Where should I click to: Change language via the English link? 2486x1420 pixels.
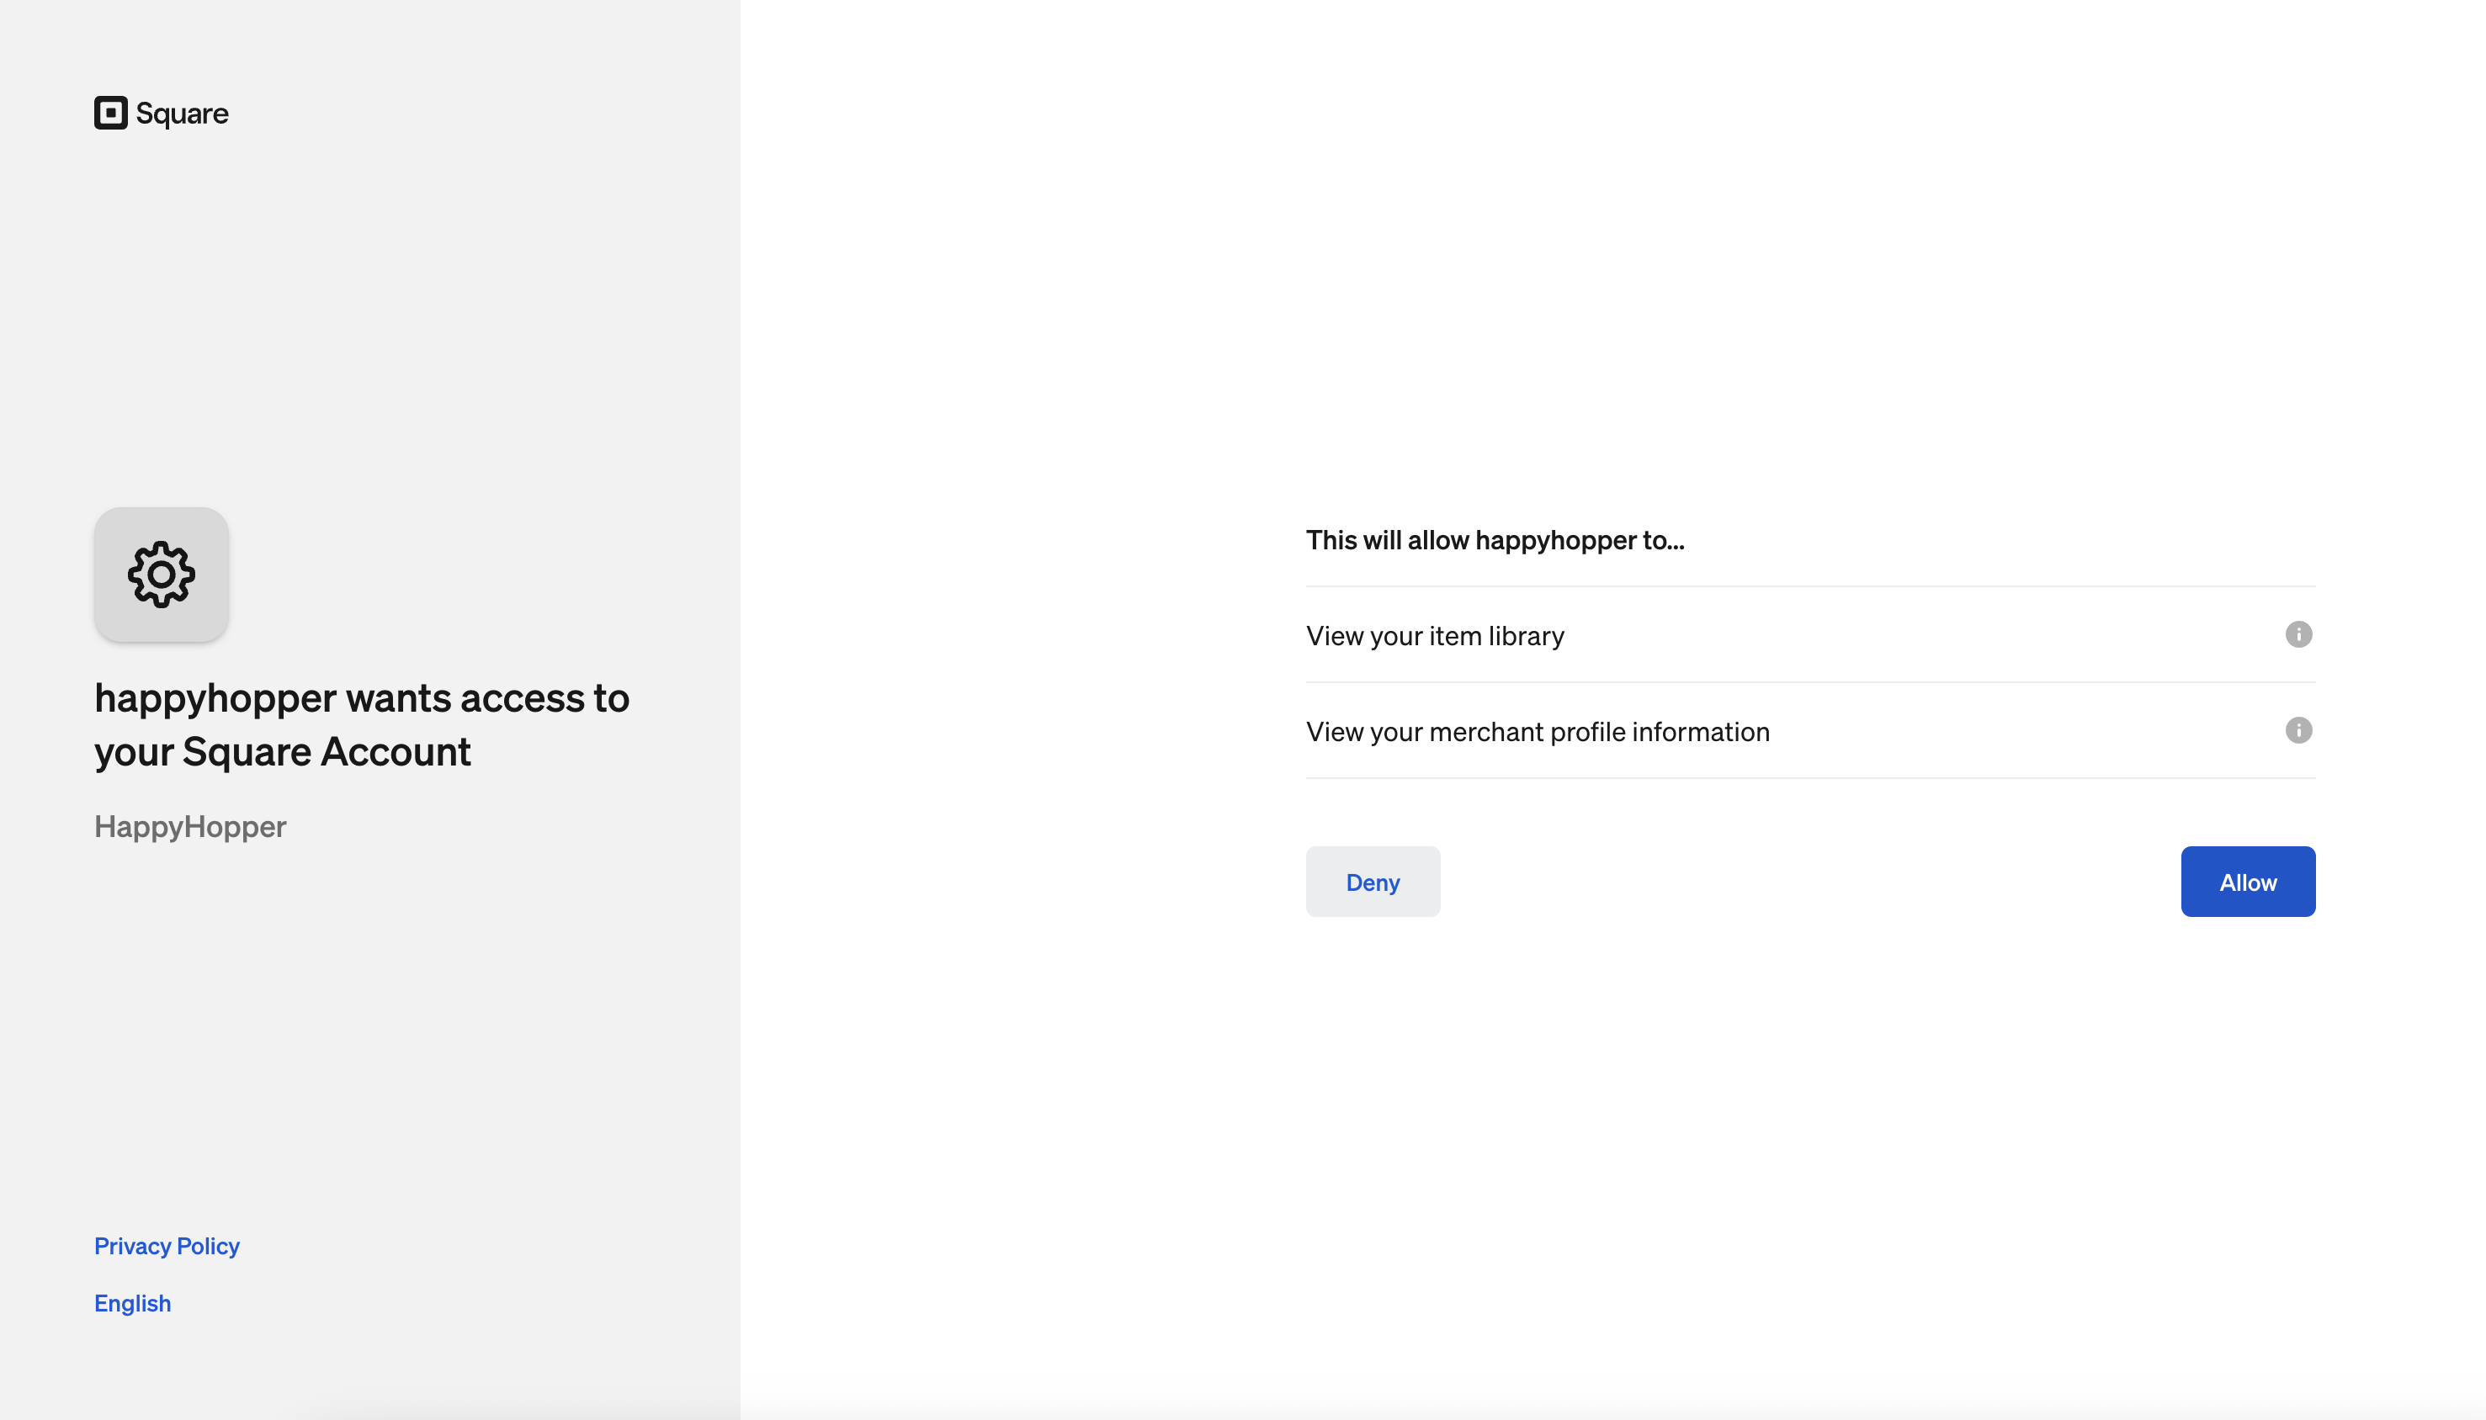tap(133, 1304)
